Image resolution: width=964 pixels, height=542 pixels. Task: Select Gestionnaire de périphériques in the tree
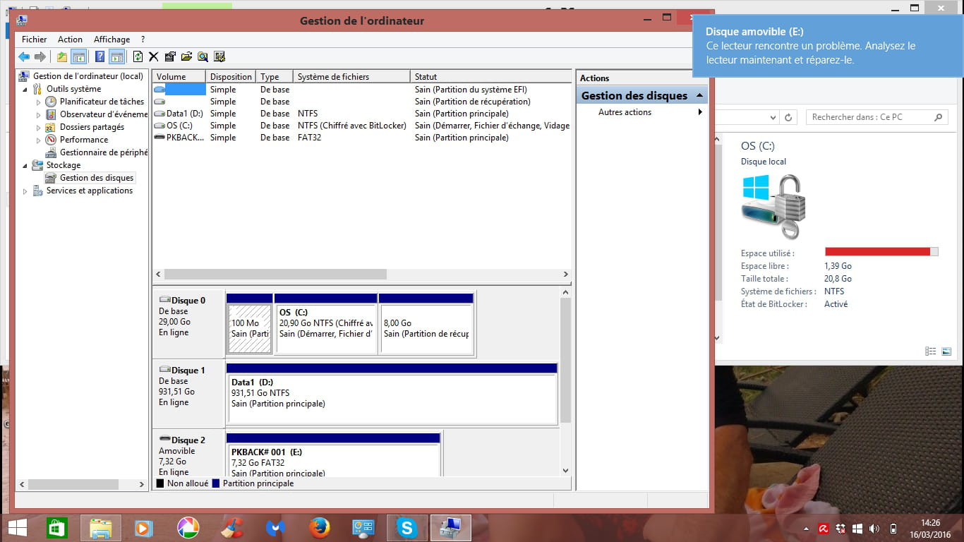coord(103,152)
